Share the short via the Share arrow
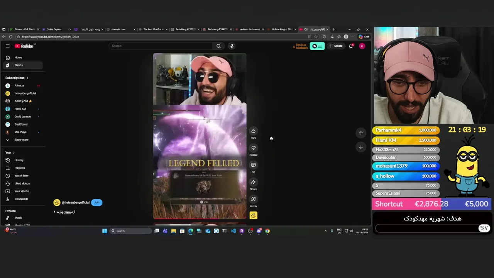 click(253, 182)
